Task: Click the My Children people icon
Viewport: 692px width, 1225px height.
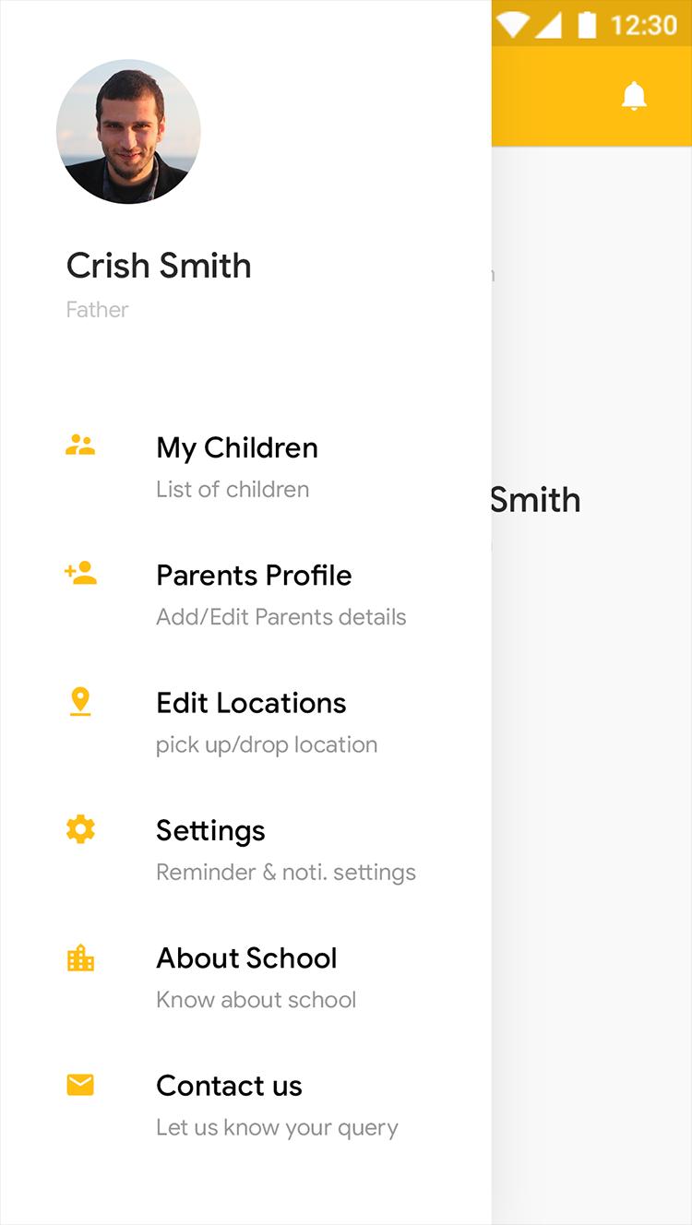Action: [80, 446]
